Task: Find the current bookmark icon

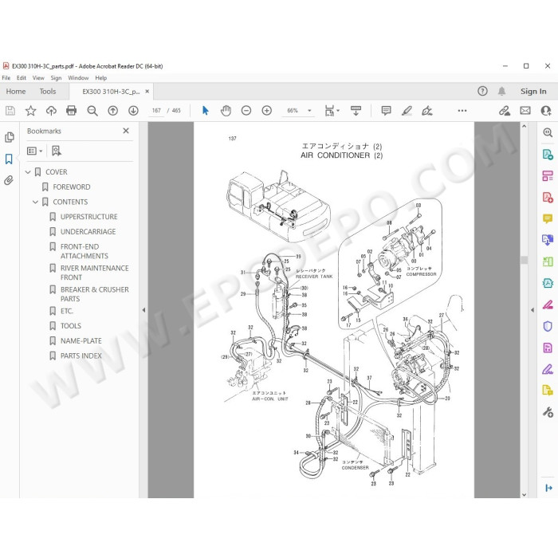Action: tap(57, 151)
